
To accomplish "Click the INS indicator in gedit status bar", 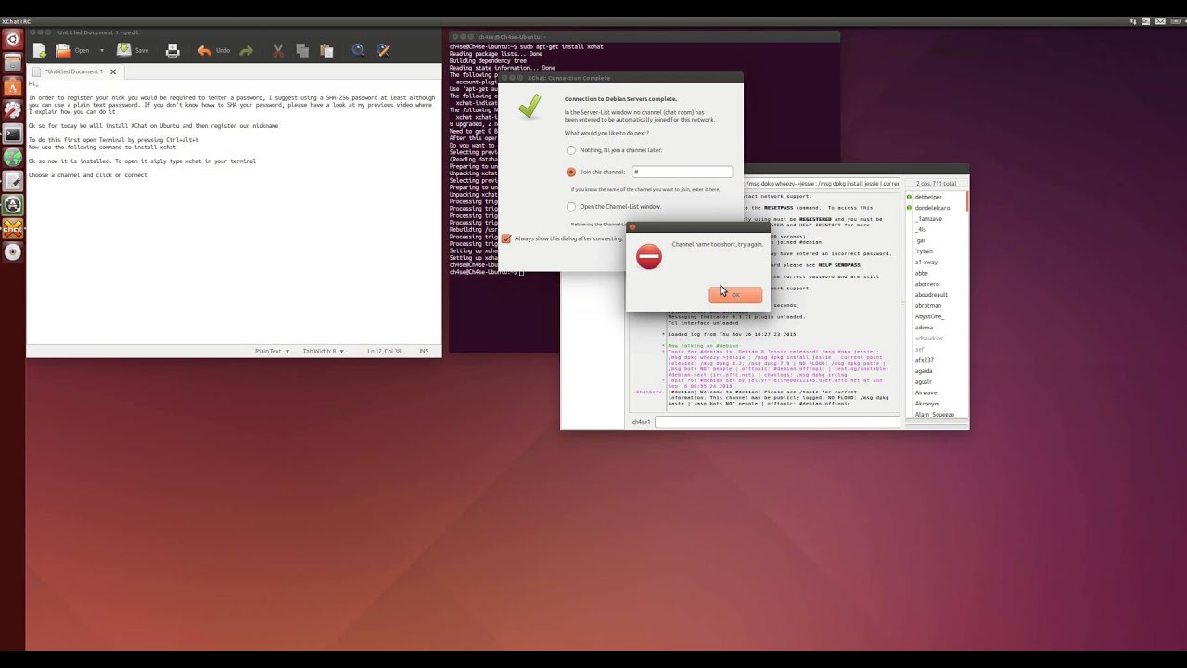I will [x=424, y=351].
